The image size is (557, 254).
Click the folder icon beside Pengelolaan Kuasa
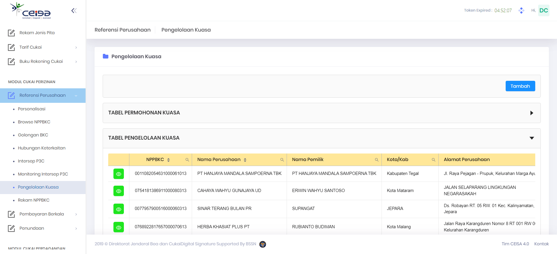[x=106, y=56]
